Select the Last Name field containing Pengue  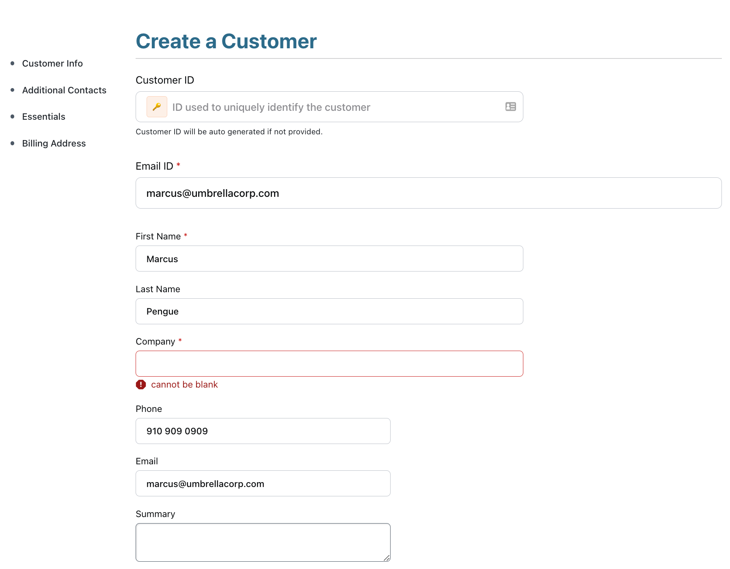pyautogui.click(x=329, y=311)
